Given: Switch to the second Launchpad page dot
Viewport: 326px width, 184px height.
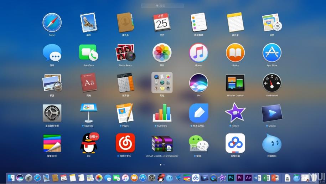Looking at the screenshot, I should (164, 165).
